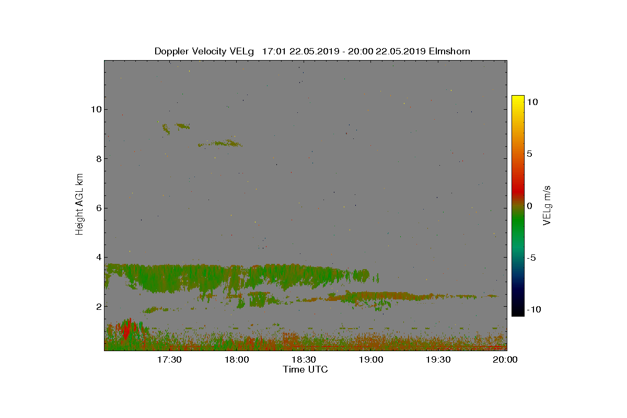Click the 10 km height tick label
This screenshot has height=418, width=627.
coord(95,109)
